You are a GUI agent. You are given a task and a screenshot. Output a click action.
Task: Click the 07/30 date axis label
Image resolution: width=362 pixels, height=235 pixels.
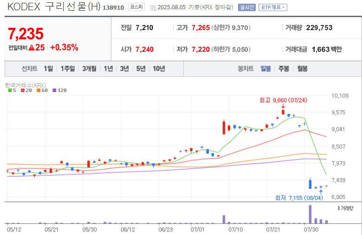(311, 229)
